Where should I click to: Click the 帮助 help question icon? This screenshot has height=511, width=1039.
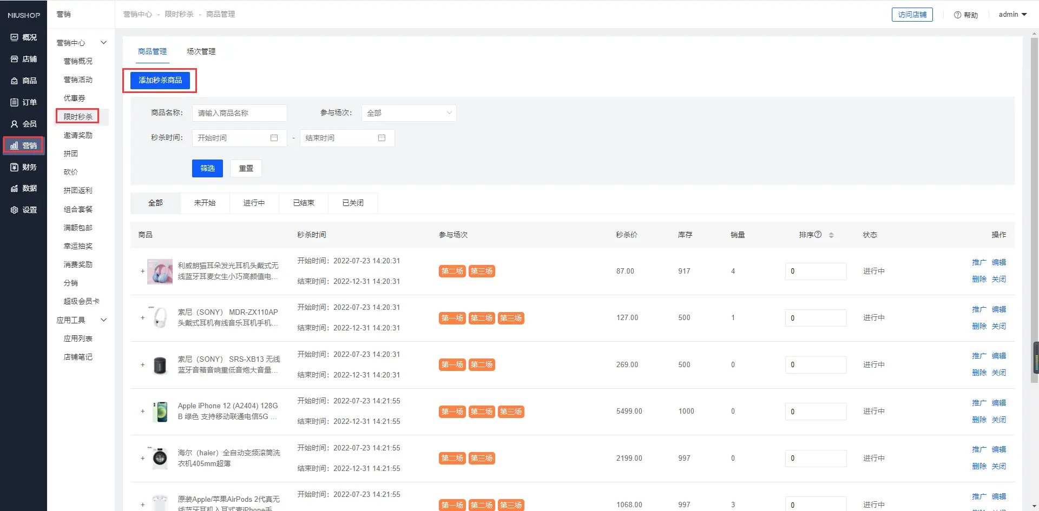pyautogui.click(x=957, y=15)
